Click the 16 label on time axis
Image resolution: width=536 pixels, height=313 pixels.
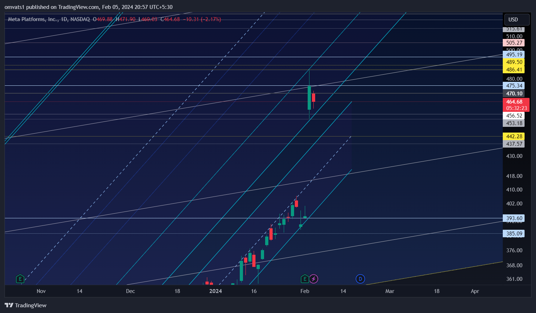254,291
